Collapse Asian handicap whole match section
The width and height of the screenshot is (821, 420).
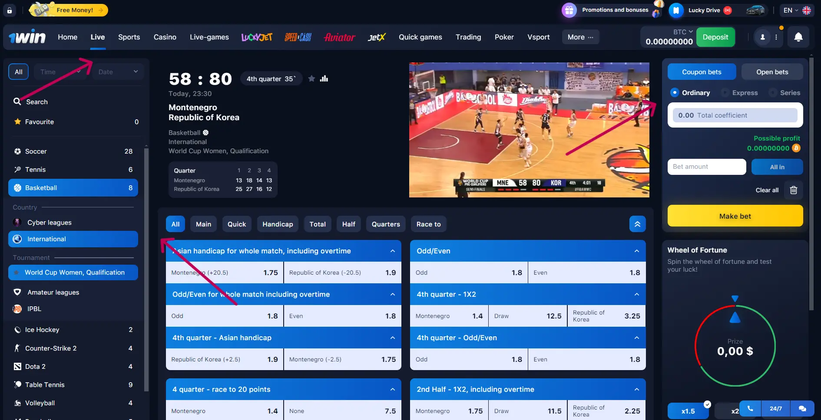[x=393, y=251]
